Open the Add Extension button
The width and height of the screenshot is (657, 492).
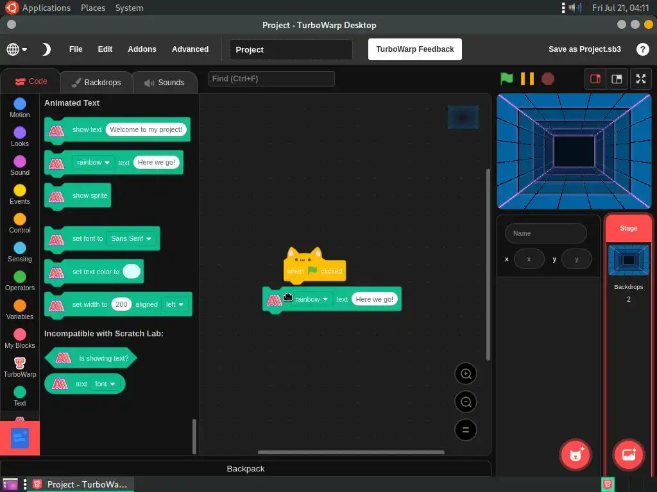(x=20, y=438)
